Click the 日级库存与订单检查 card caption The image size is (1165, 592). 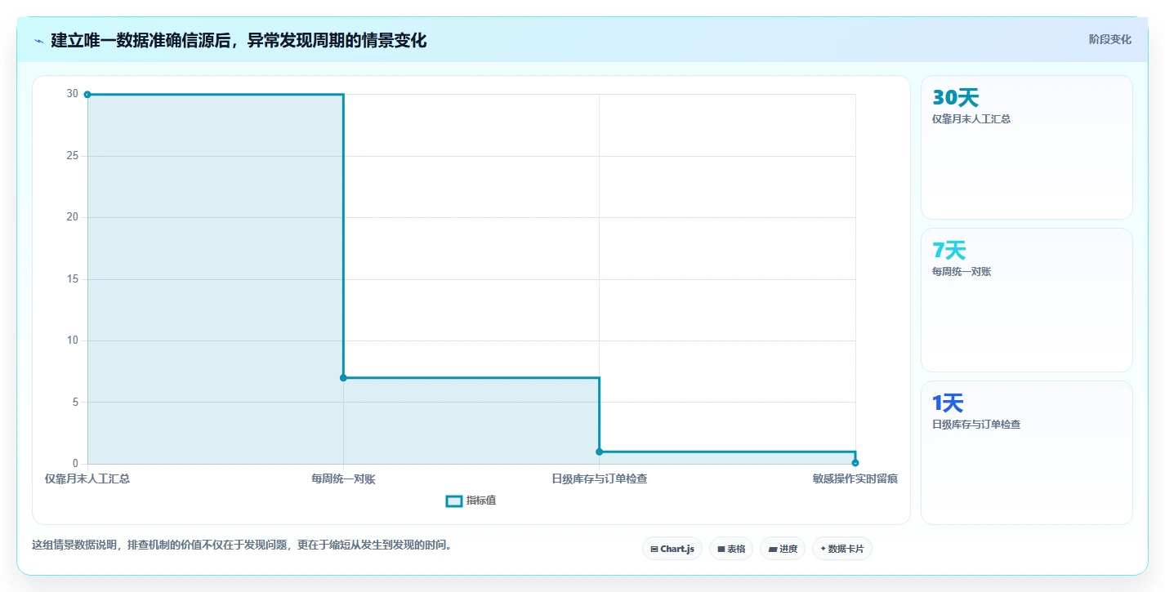click(x=976, y=424)
